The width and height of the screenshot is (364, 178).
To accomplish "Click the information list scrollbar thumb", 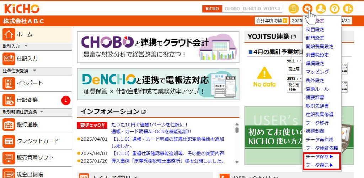I will click(x=237, y=130).
